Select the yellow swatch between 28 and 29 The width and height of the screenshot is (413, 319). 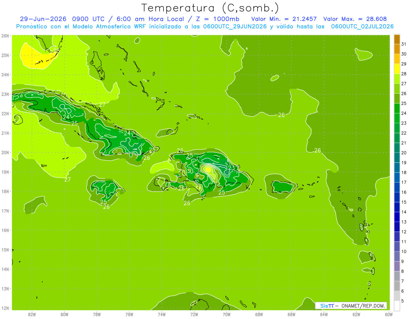[397, 69]
